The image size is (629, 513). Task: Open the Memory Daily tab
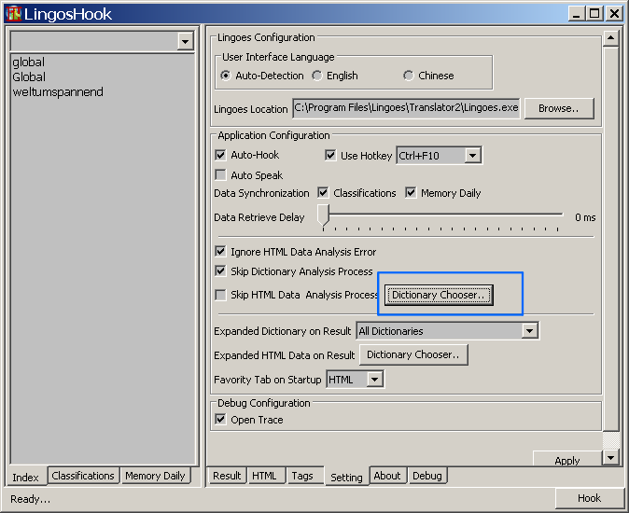tap(155, 476)
